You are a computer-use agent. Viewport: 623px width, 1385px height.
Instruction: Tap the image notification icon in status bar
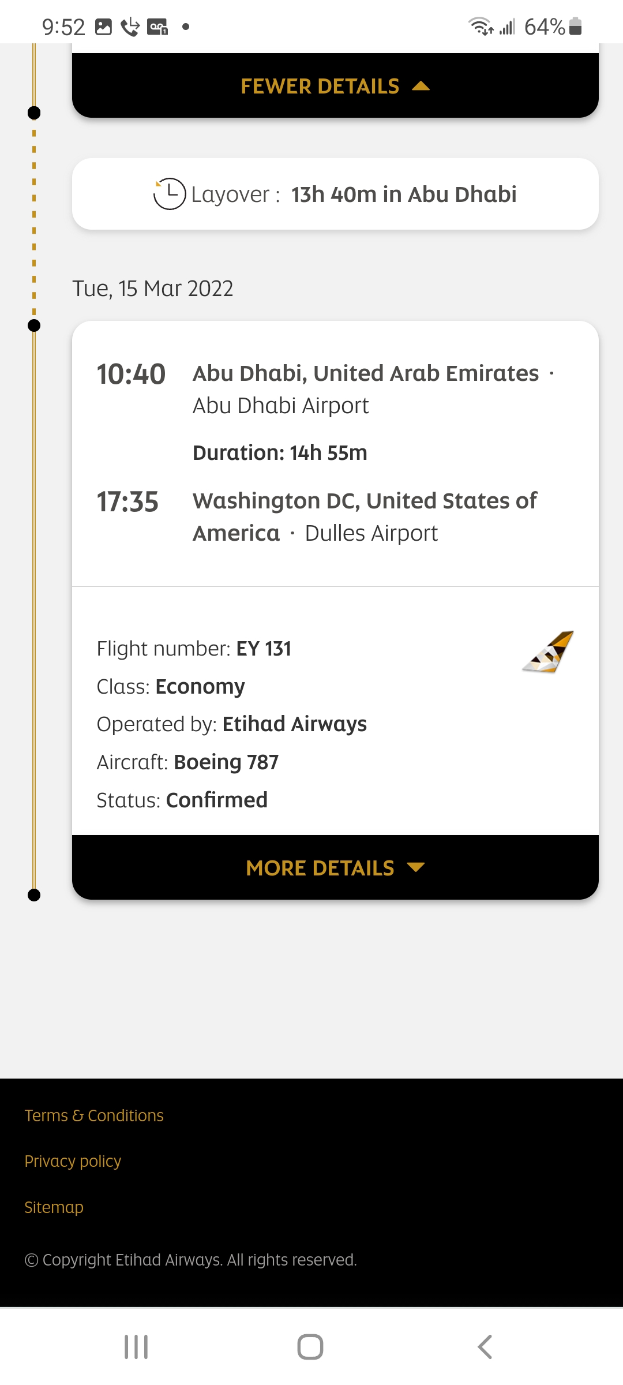(x=103, y=27)
